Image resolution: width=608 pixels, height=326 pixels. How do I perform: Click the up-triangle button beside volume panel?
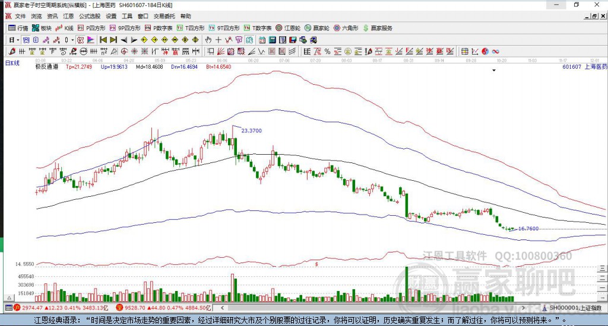tap(9, 298)
